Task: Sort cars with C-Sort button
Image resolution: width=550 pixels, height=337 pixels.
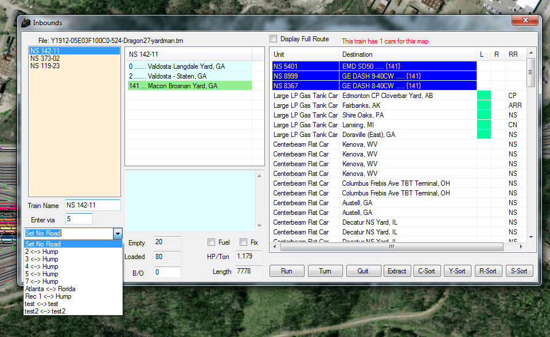Action: point(427,271)
